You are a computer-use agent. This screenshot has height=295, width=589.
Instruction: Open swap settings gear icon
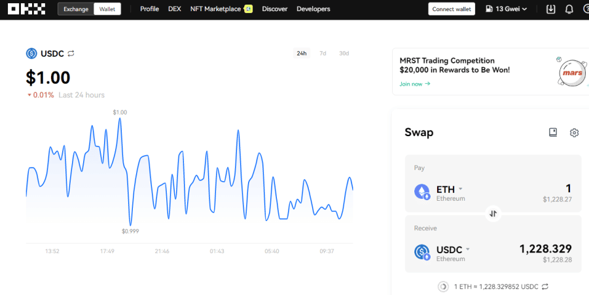(x=574, y=133)
